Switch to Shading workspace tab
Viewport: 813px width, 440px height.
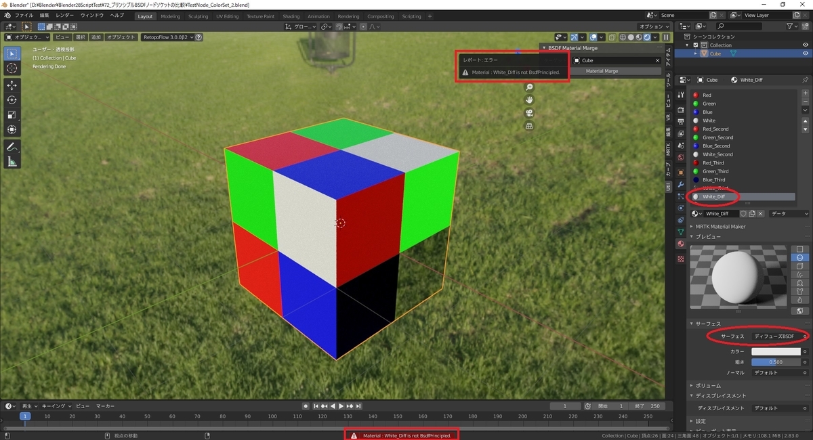click(x=291, y=16)
